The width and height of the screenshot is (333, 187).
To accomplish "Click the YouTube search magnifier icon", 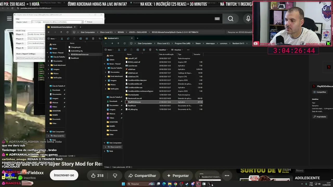I will coord(230,18).
